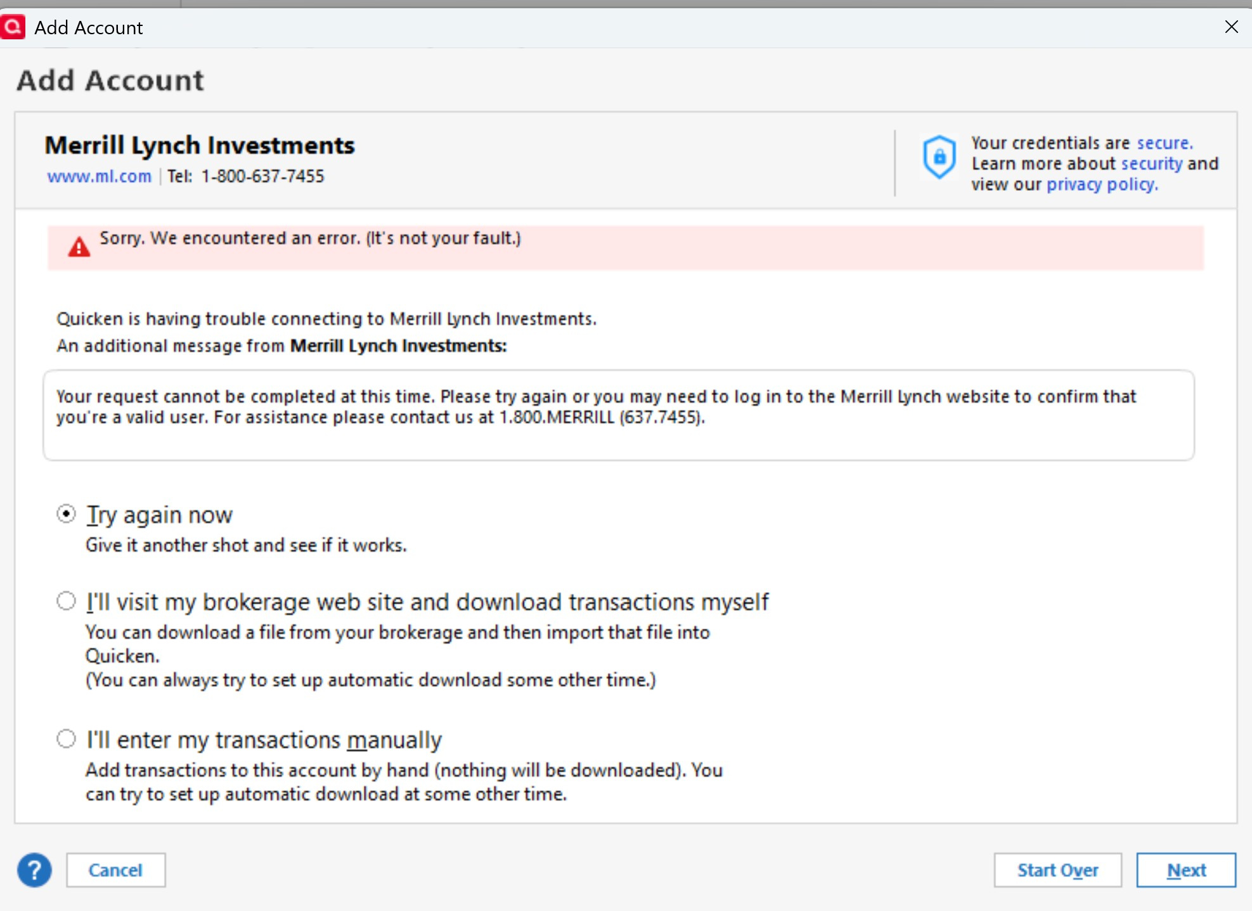Screen dimensions: 1252x911
Task: Click the pink error banner message
Action: pos(310,238)
